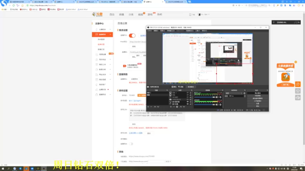
Task: Open transition properties gear in OBS
Action: pos(244,93)
